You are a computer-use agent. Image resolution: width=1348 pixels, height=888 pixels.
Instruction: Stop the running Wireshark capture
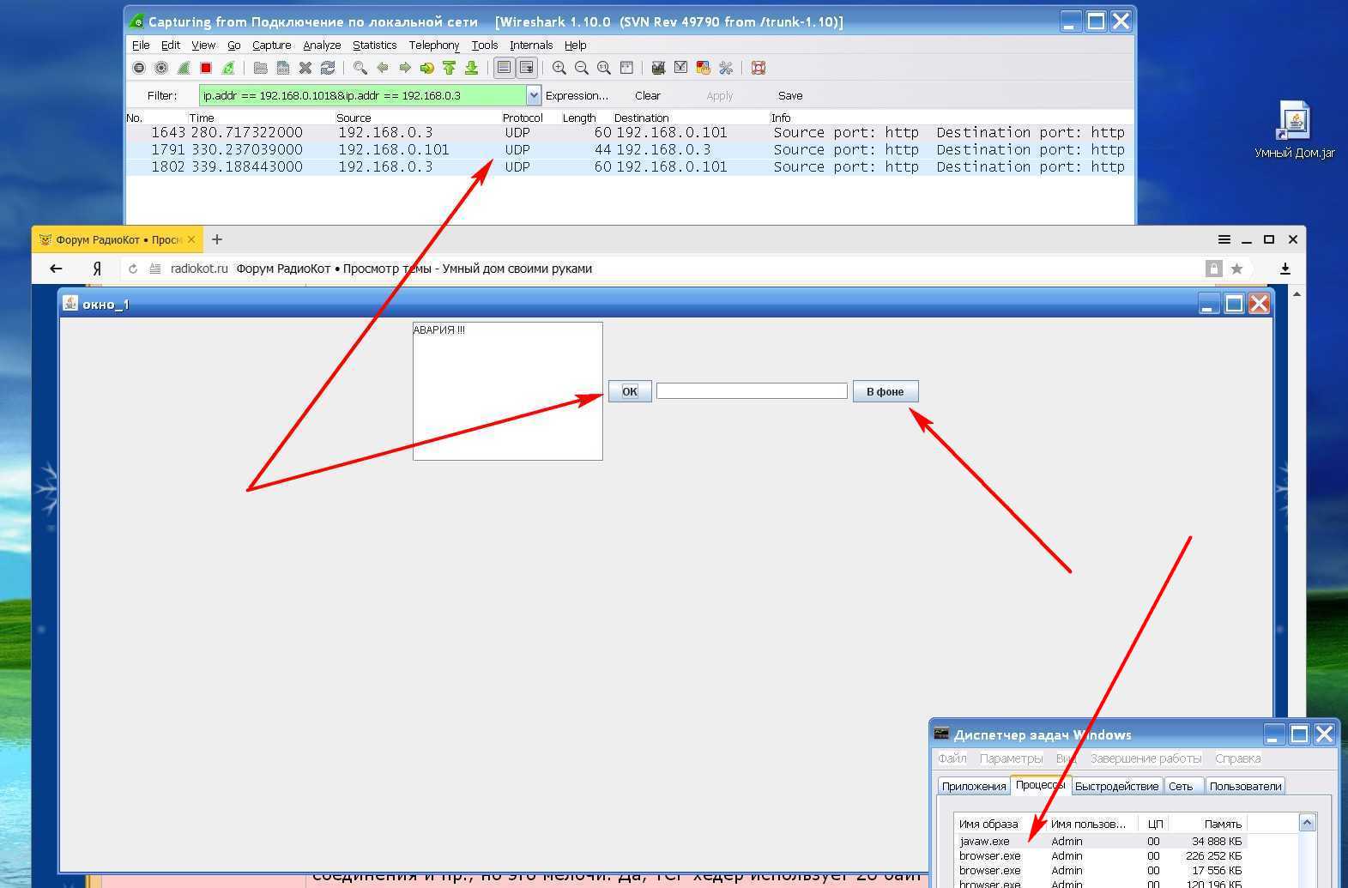206,68
